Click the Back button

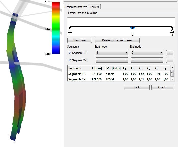point(137,87)
